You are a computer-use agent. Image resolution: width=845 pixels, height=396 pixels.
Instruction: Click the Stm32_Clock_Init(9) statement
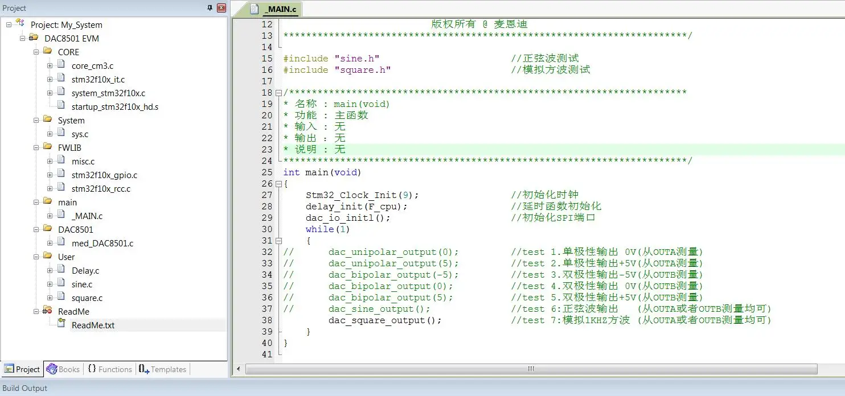362,195
